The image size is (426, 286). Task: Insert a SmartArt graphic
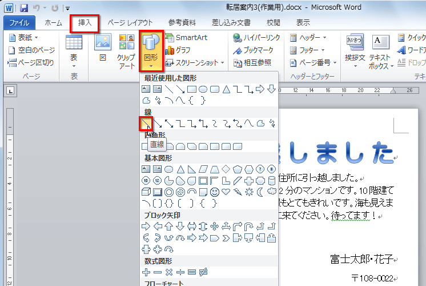187,38
